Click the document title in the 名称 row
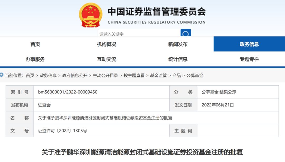The image size is (285, 162). 105,118
